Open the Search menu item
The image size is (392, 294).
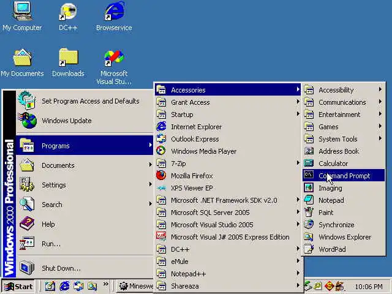[x=85, y=204]
